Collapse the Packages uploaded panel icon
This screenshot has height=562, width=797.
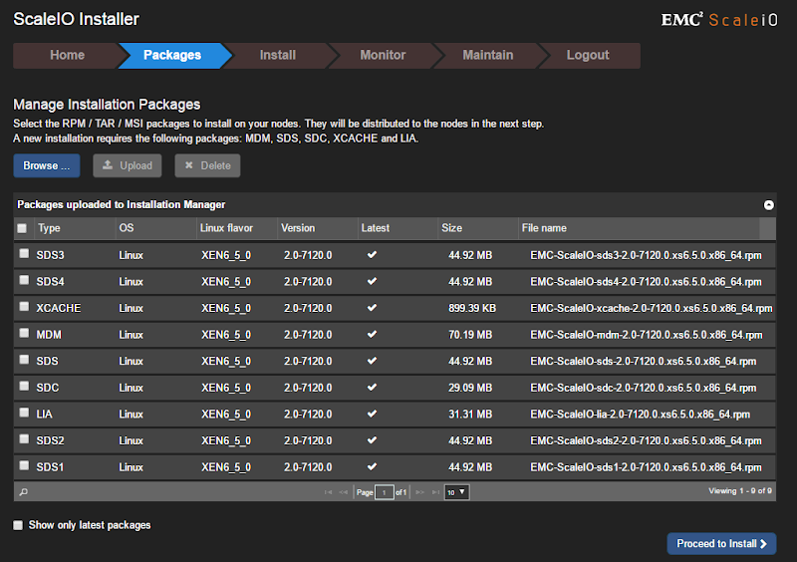point(768,205)
